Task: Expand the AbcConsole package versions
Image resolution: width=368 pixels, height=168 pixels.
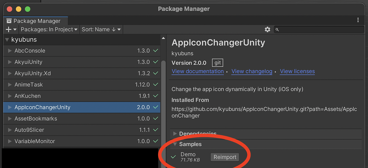Action: click(9, 51)
